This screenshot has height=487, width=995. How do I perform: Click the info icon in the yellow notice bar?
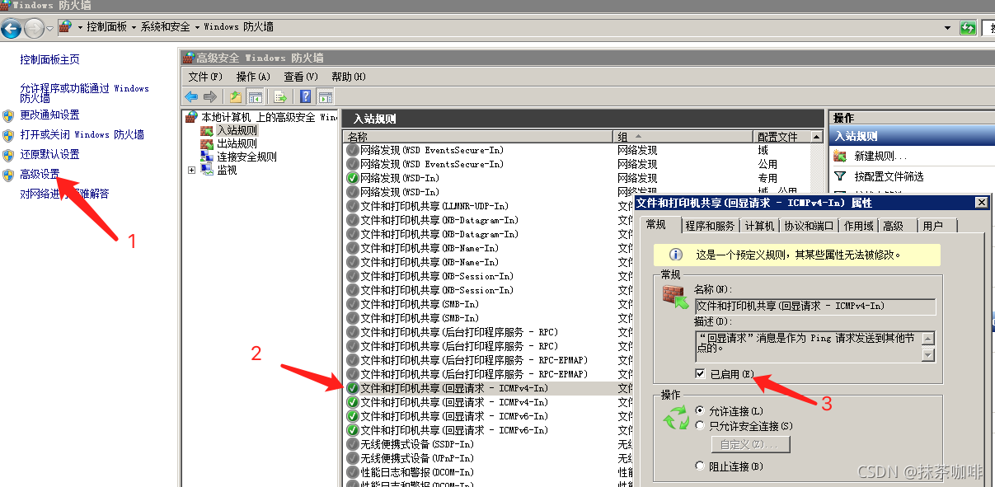point(675,255)
